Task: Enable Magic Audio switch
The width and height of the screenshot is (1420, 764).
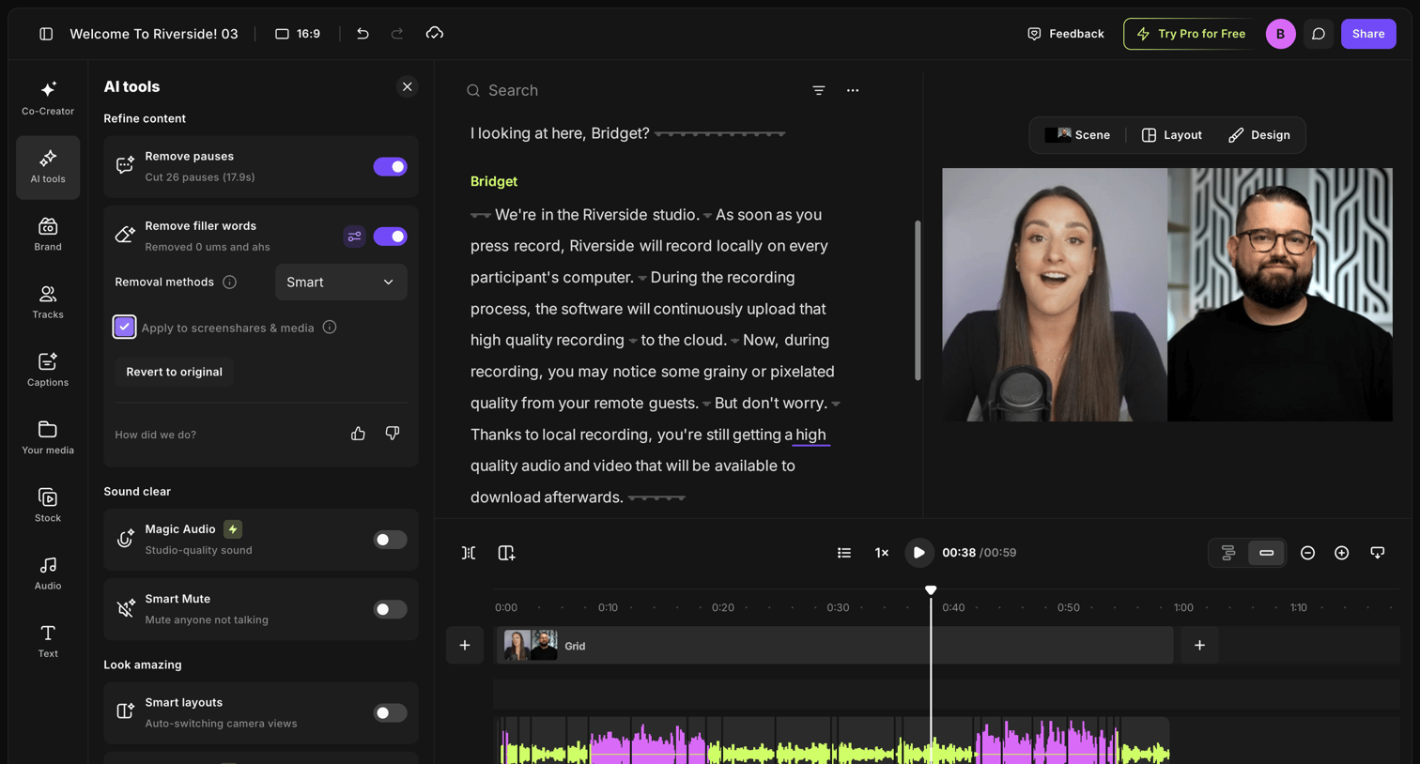Action: pos(390,540)
